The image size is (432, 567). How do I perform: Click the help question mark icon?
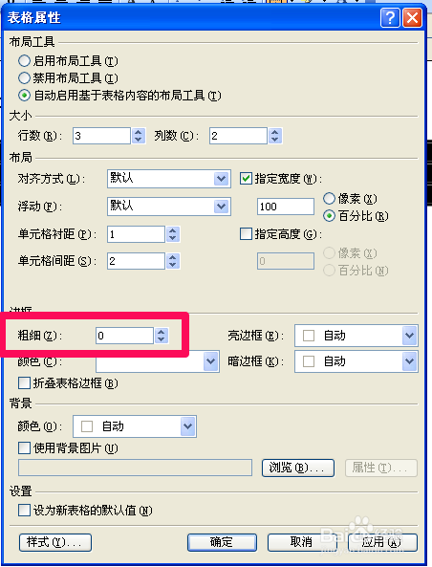(x=390, y=18)
